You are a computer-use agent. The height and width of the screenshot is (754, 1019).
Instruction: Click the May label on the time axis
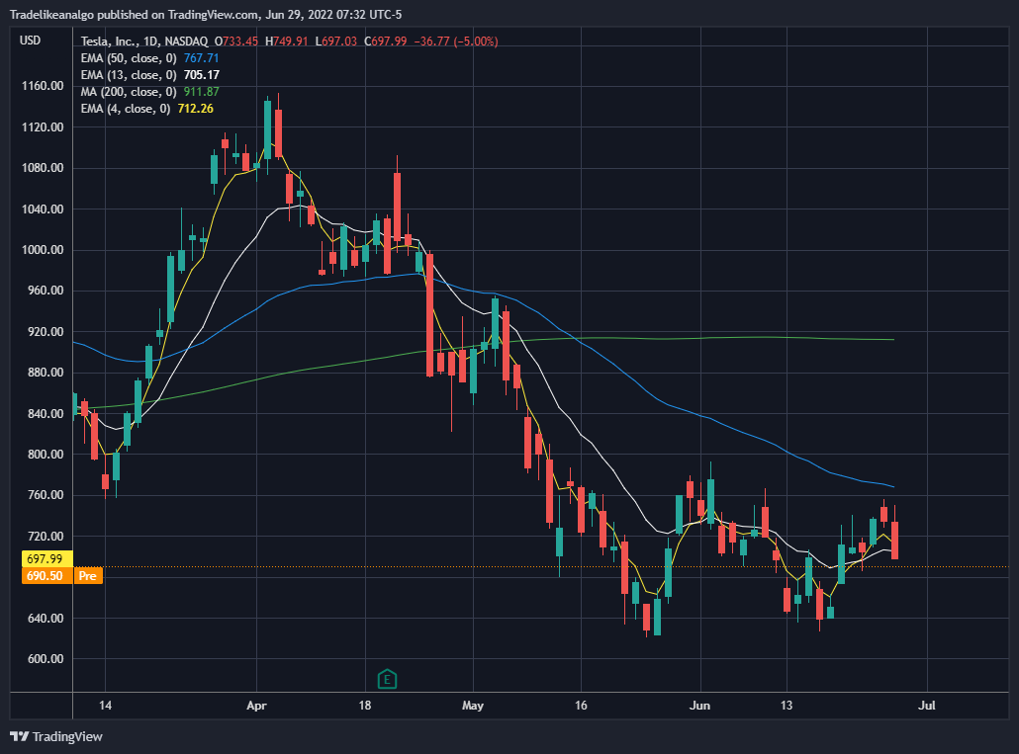[x=473, y=706]
